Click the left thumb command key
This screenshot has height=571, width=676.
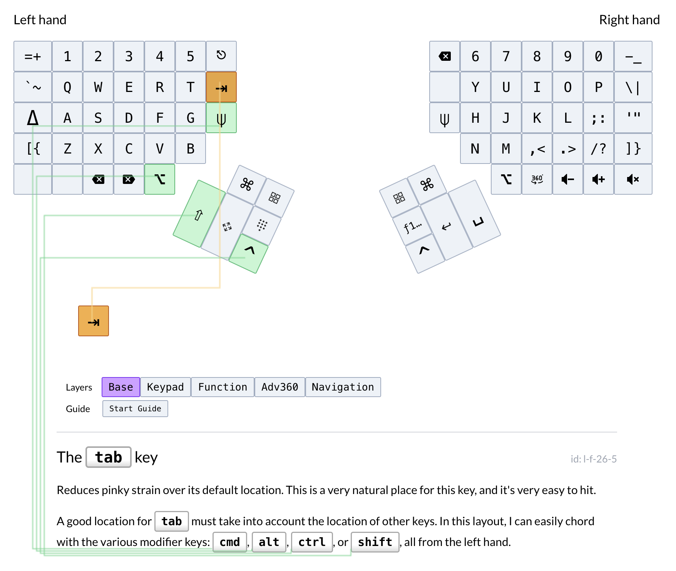tap(247, 185)
